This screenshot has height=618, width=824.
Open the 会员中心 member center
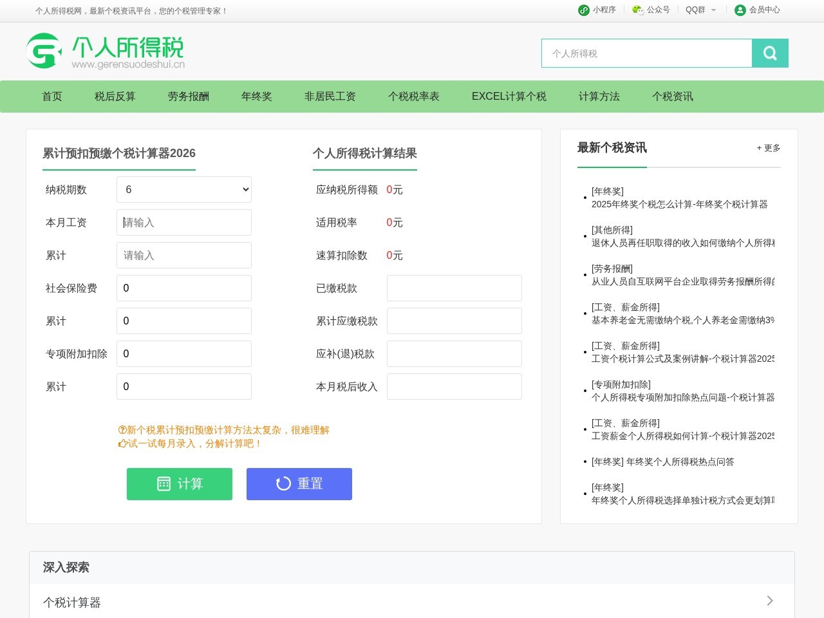click(757, 10)
